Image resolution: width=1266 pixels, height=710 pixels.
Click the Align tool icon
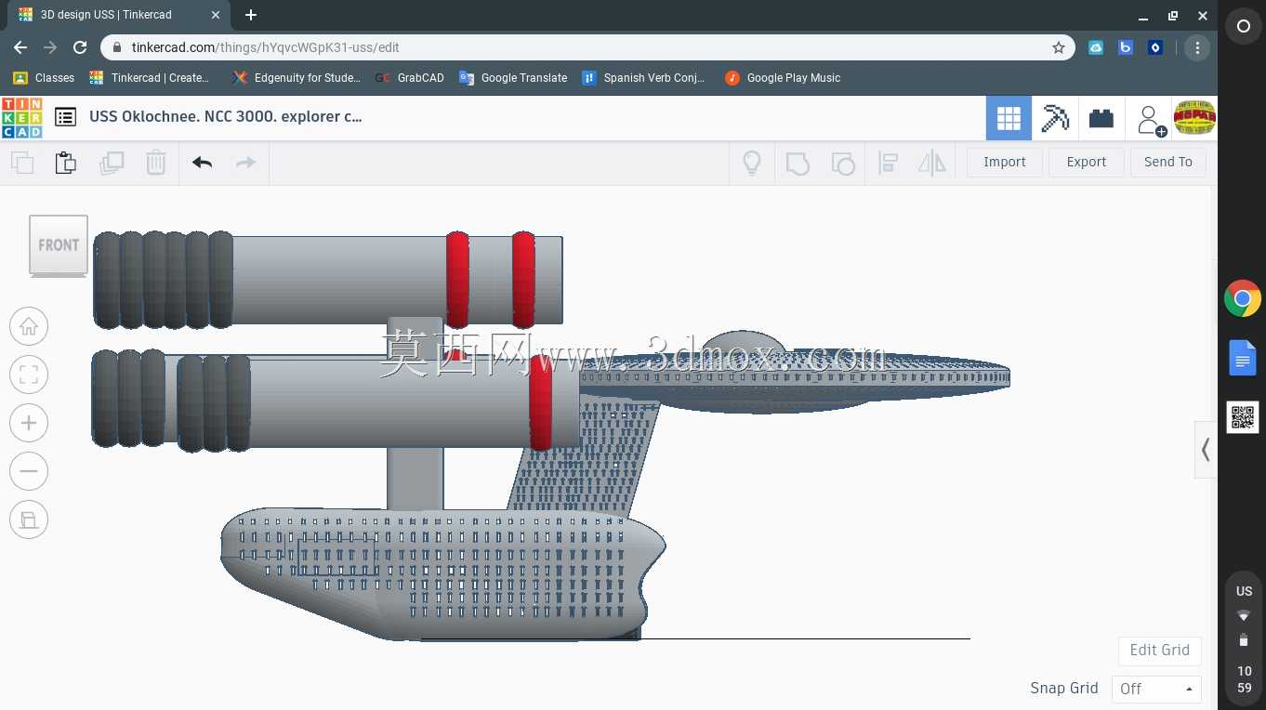888,164
